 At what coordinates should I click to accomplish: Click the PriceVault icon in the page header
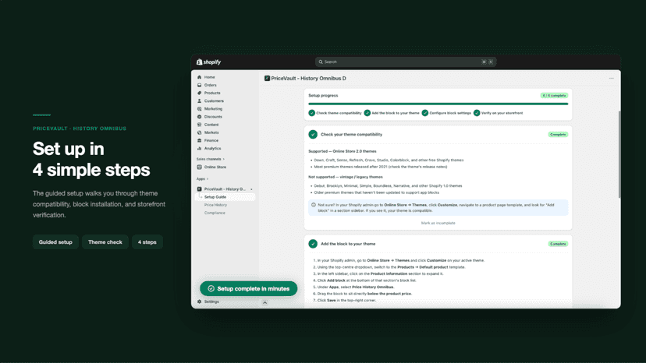point(267,78)
